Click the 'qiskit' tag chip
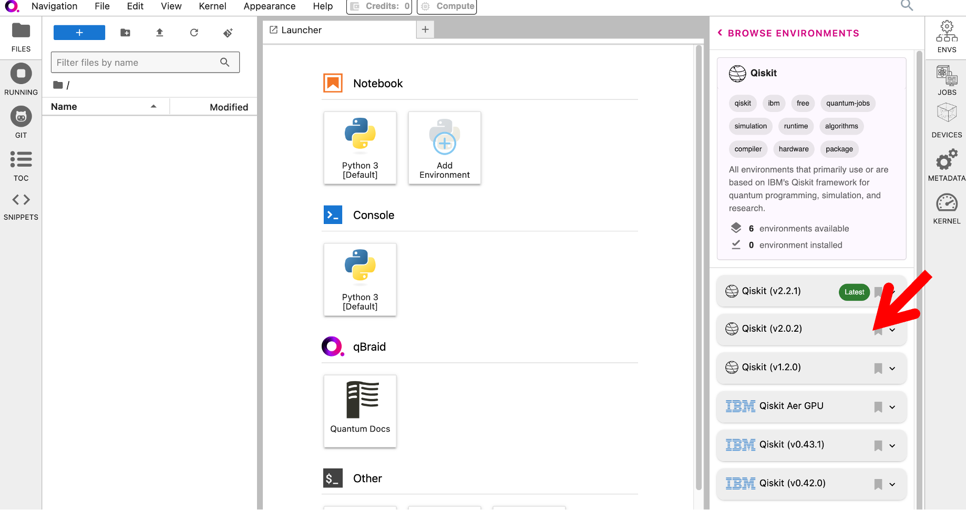 click(x=743, y=103)
